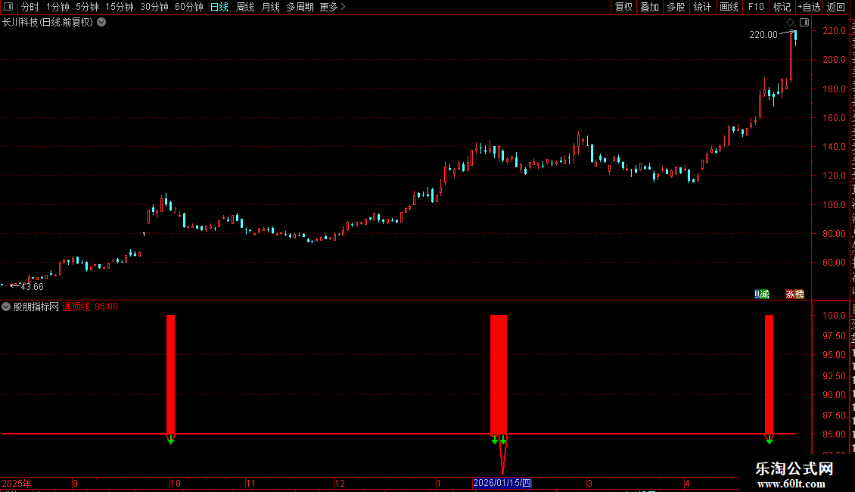Switch to 分时 view
This screenshot has width=855, height=492.
(30, 7)
